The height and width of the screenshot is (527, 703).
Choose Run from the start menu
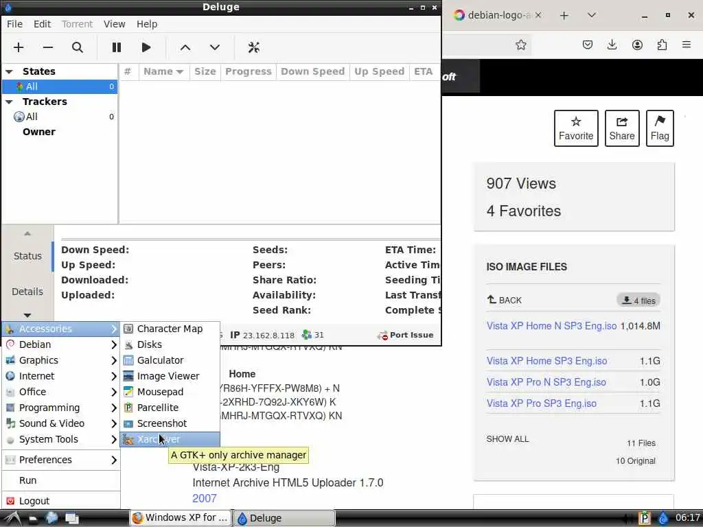pos(61,480)
